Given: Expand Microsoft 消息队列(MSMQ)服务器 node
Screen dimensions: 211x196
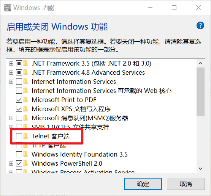Looking at the screenshot, I should point(11,118).
